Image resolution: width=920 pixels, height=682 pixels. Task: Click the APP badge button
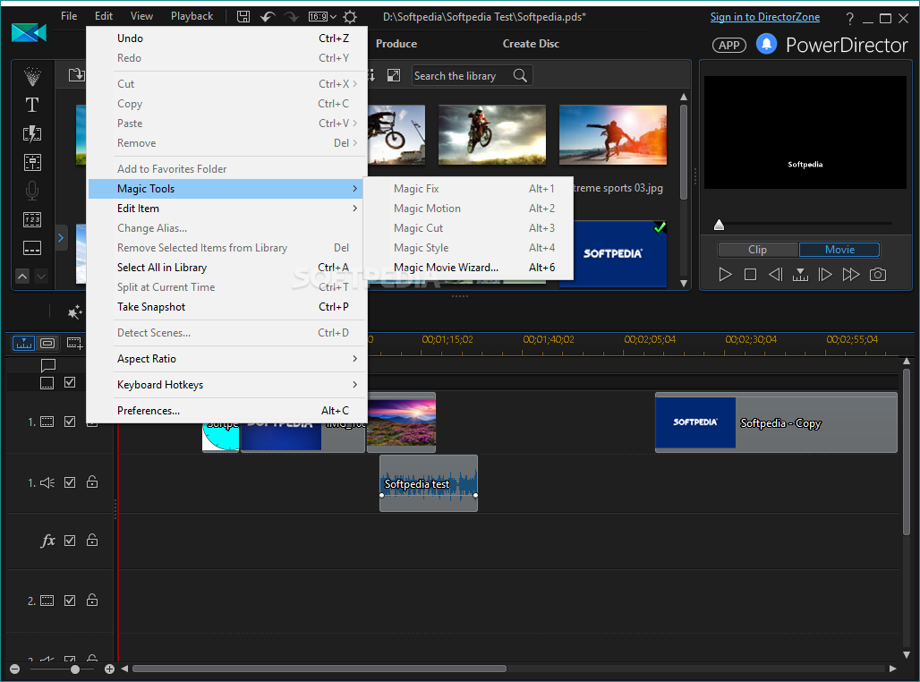728,45
